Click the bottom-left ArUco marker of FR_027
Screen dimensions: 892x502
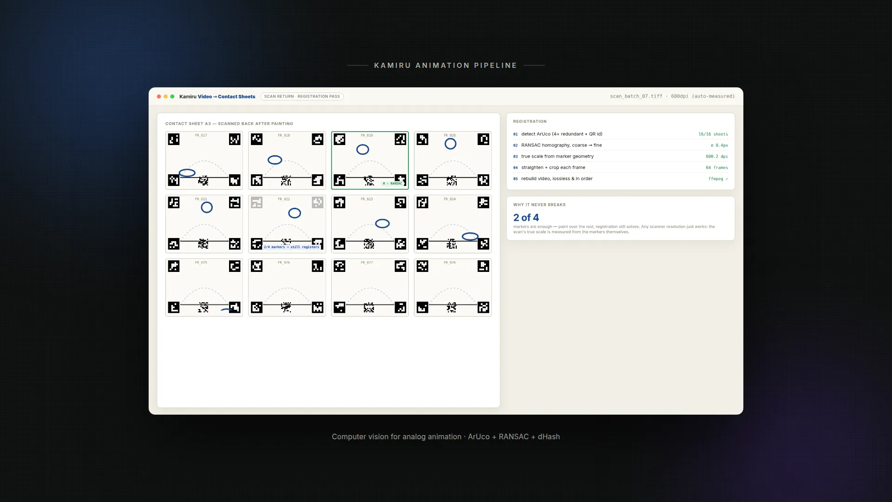[340, 307]
